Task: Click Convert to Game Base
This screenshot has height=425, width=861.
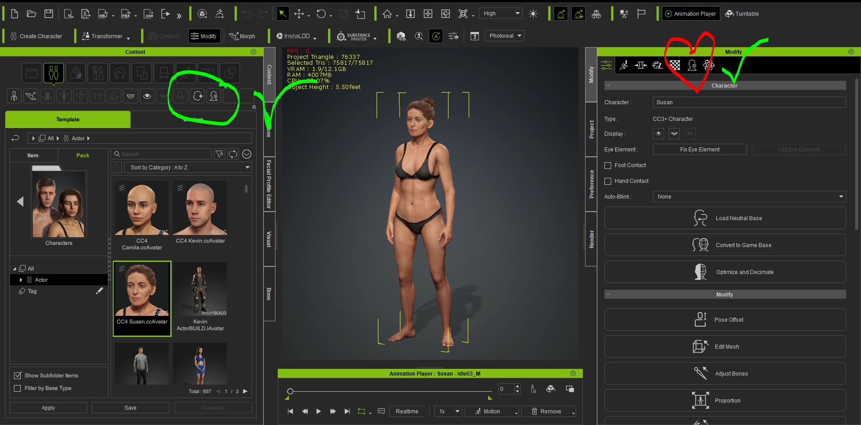Action: pyautogui.click(x=725, y=245)
